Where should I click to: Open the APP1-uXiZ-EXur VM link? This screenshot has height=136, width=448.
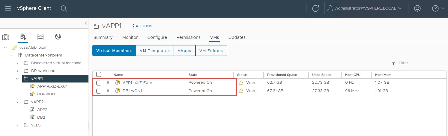[x=137, y=82]
